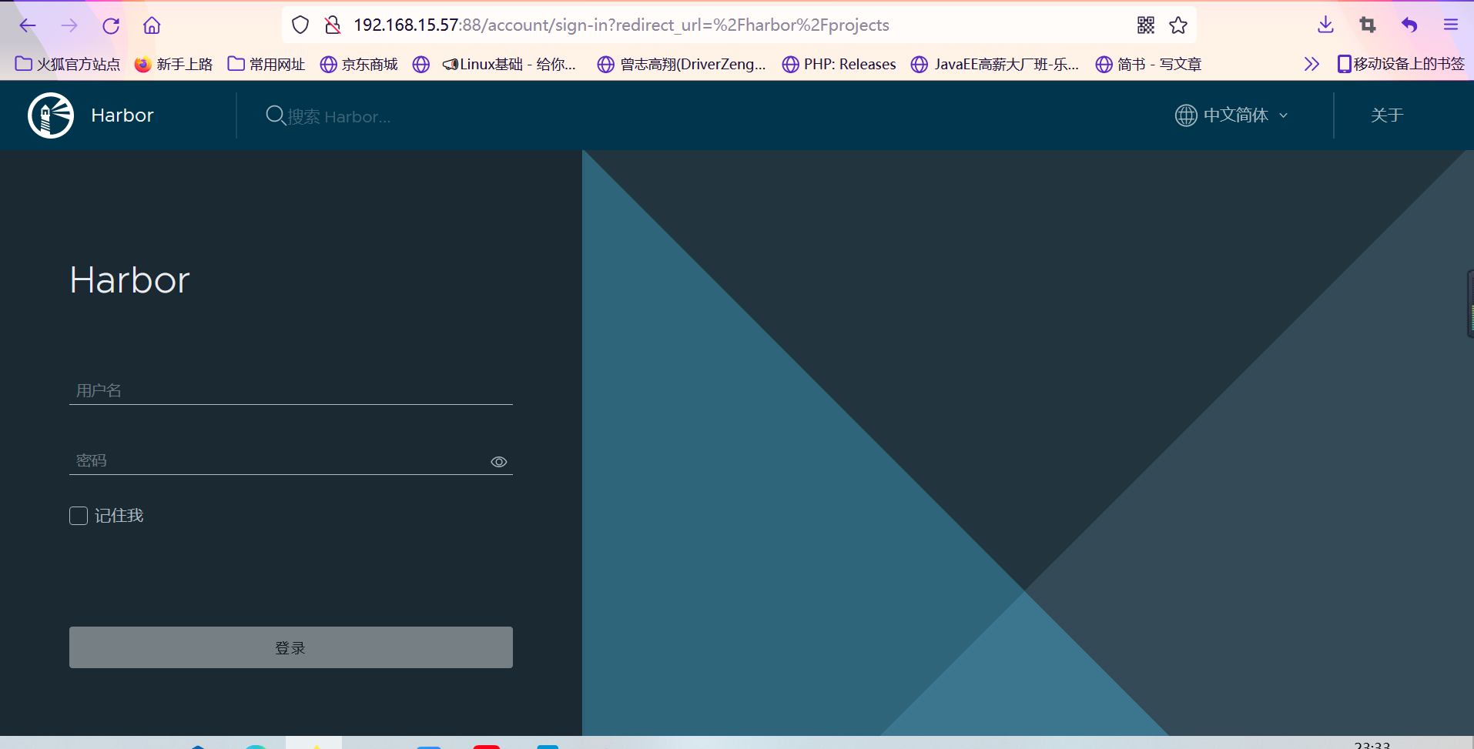Click the browser back arrow
Viewport: 1474px width, 749px height.
click(28, 25)
